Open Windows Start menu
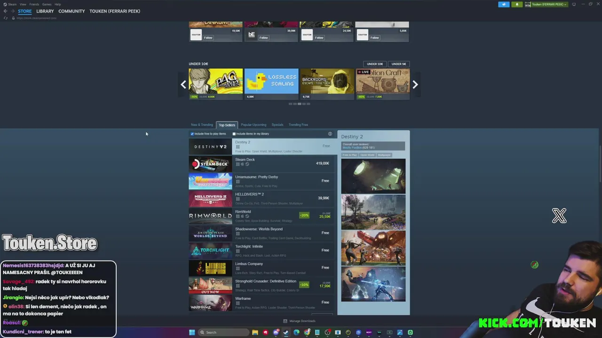Screen dimensions: 602x338 click(x=192, y=332)
